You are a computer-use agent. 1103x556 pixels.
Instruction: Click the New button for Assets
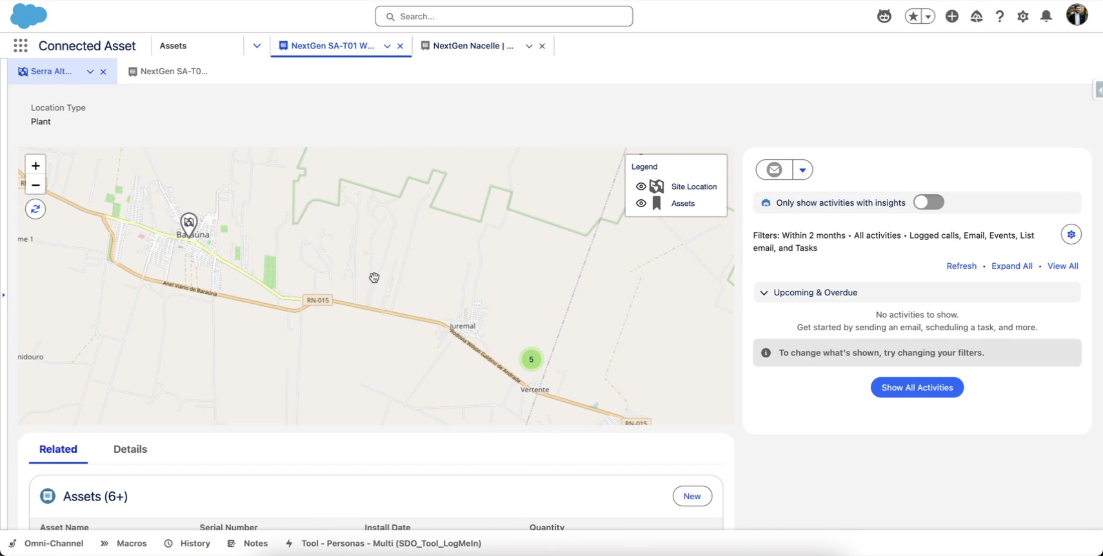pyautogui.click(x=692, y=496)
